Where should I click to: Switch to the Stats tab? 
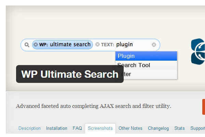click(179, 128)
